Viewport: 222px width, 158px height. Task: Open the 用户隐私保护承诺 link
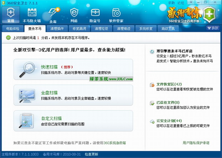tap(196, 143)
